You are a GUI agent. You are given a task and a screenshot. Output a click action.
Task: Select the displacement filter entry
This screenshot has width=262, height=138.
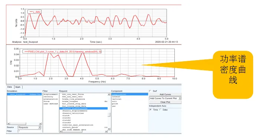[x=50, y=94]
